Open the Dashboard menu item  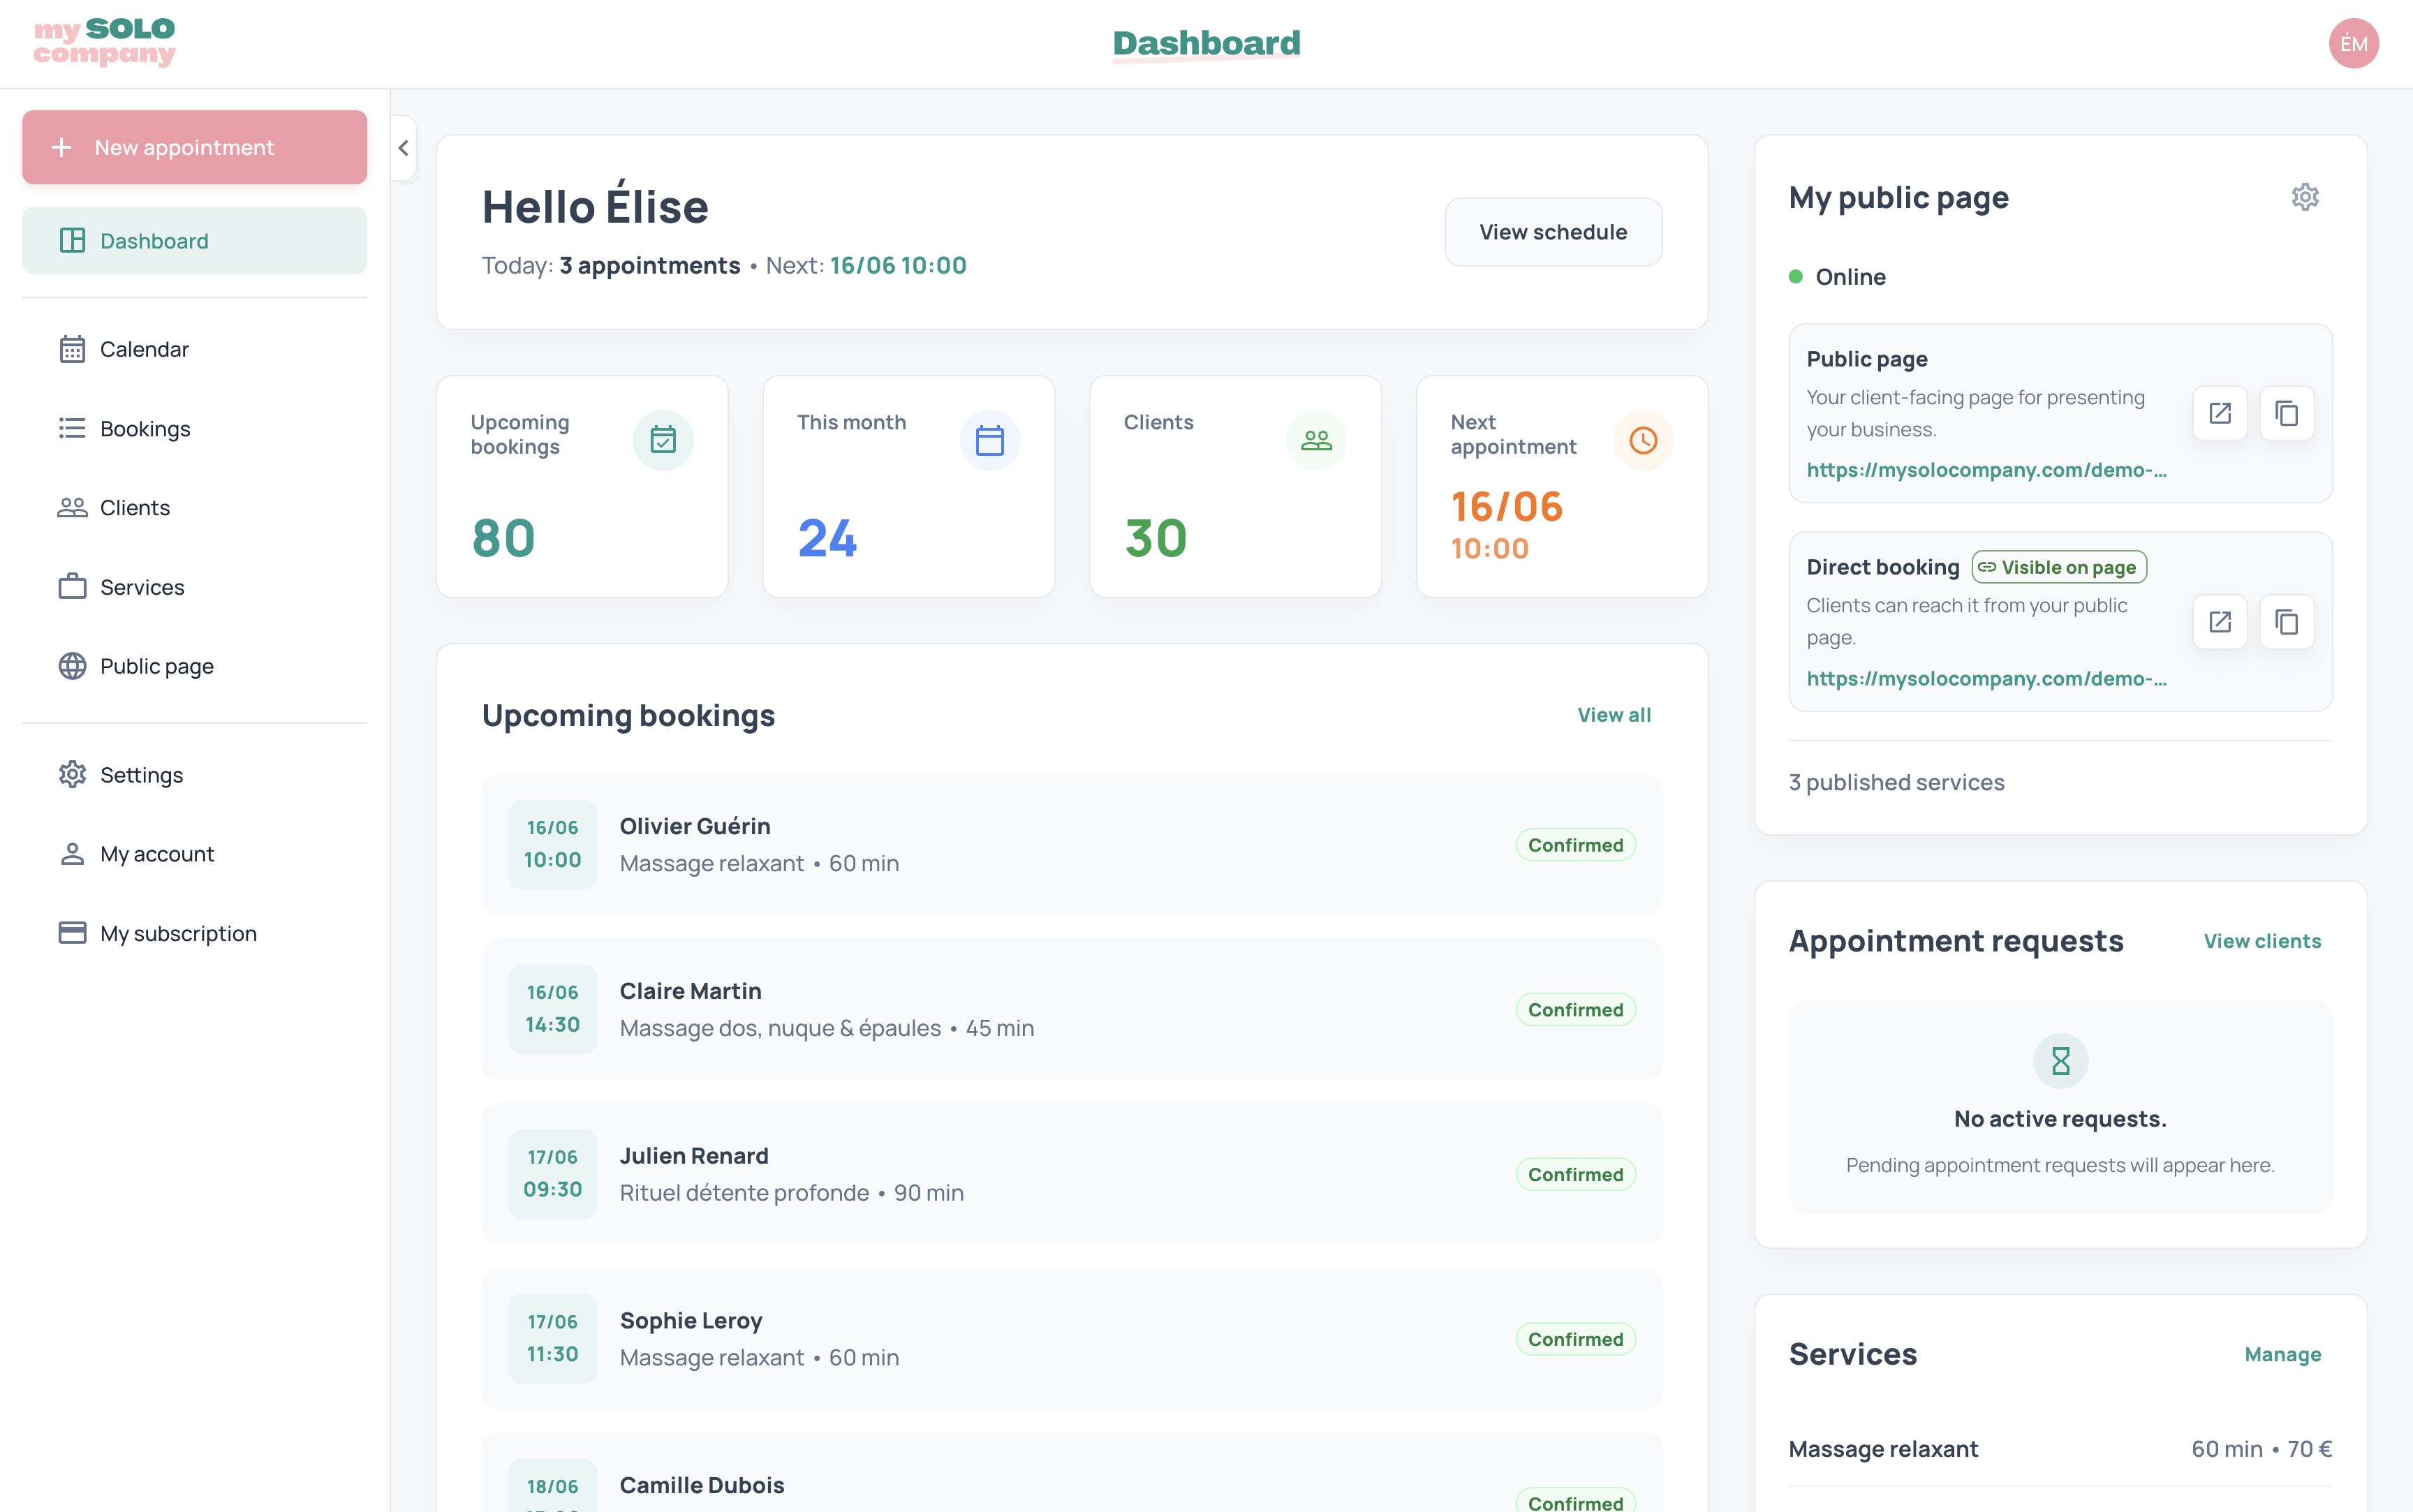coord(194,241)
